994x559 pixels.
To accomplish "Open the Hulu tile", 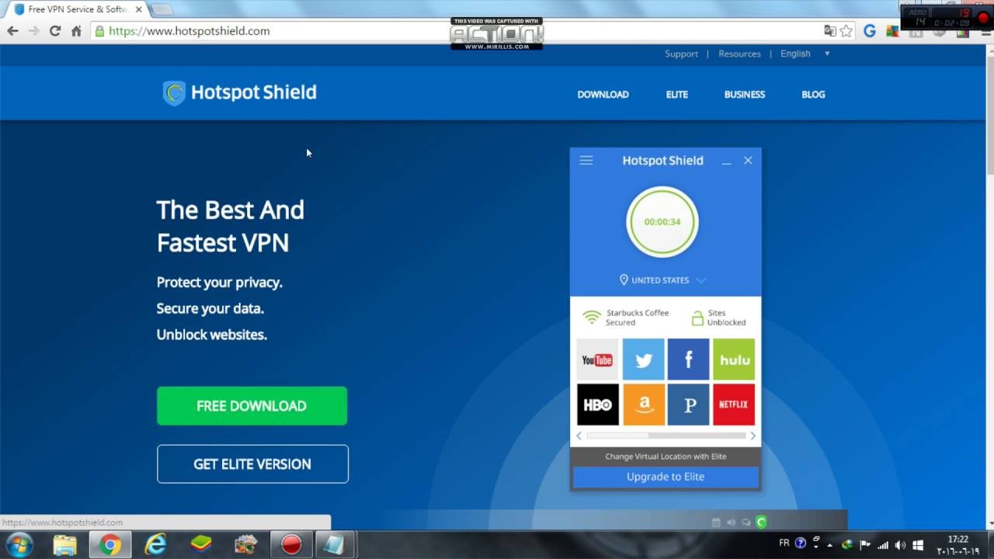I will click(x=734, y=359).
